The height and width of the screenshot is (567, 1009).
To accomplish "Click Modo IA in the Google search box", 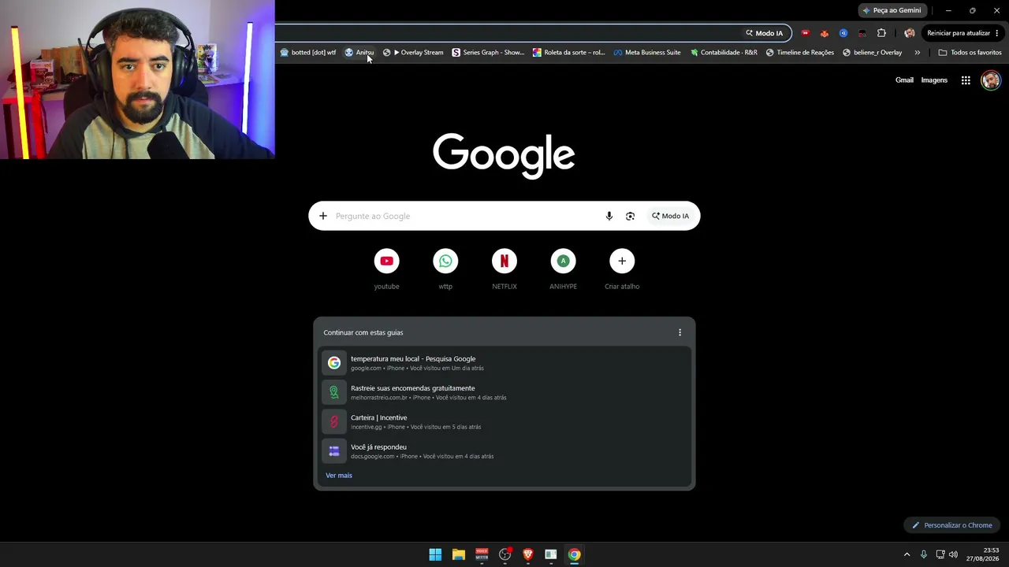I will pyautogui.click(x=670, y=216).
